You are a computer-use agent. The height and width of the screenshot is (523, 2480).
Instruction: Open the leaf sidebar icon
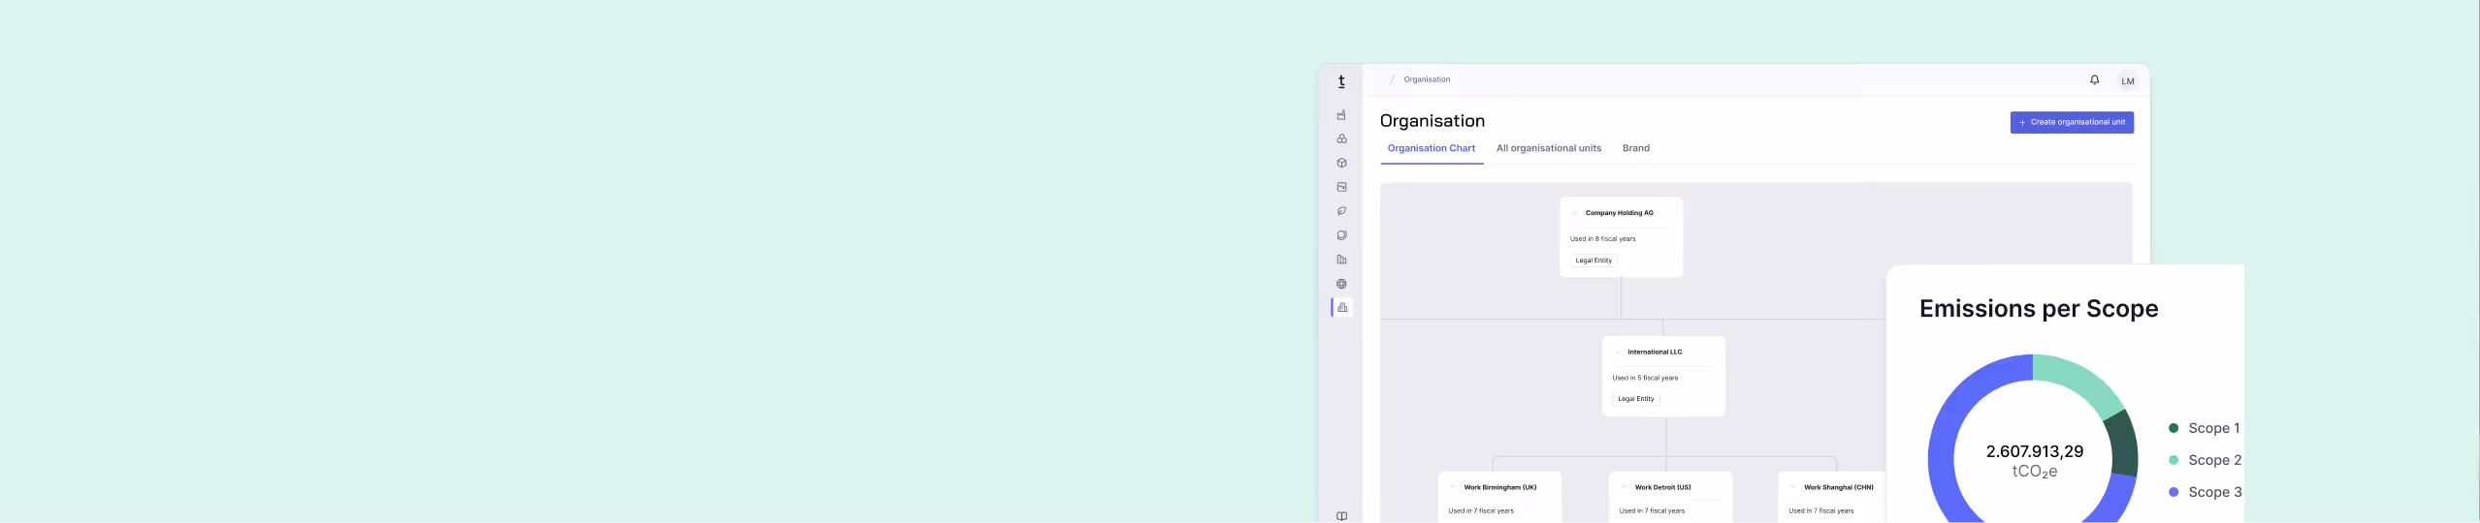tap(1341, 211)
